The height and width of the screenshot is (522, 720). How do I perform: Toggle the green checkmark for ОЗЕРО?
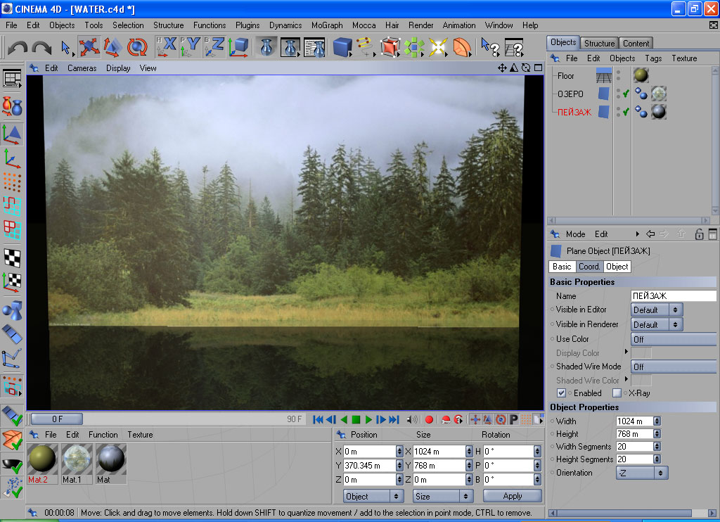626,94
